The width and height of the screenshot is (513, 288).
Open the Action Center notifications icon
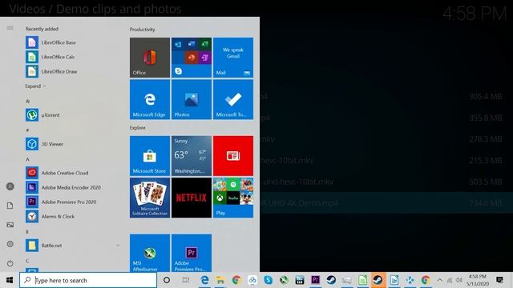[500, 280]
